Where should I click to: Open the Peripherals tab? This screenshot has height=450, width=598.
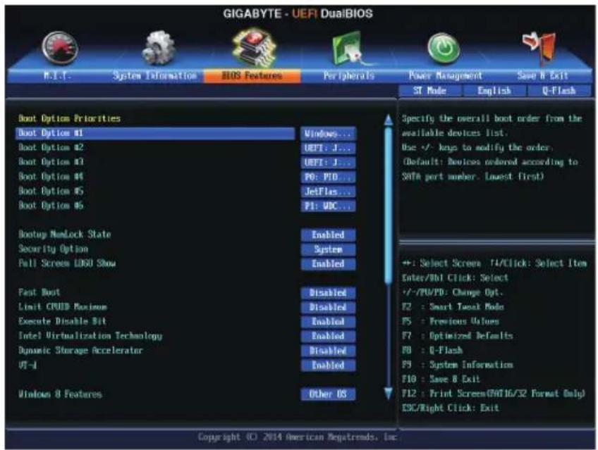point(348,76)
